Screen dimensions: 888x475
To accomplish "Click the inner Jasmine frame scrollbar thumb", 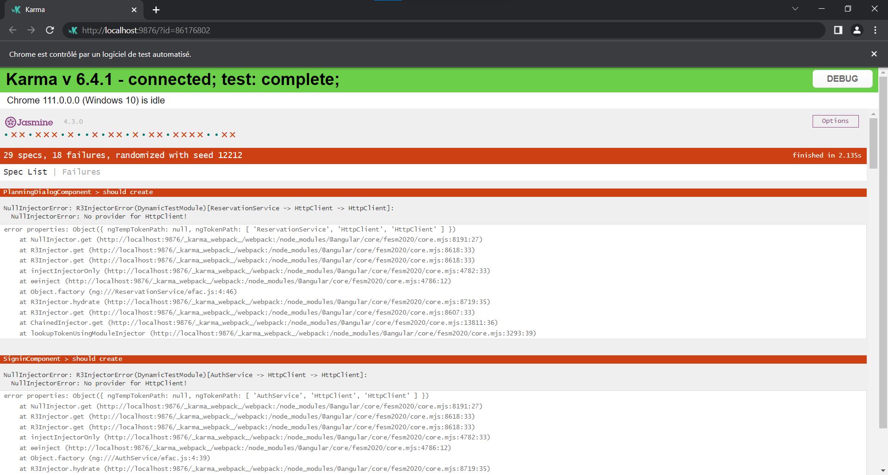I will [x=873, y=144].
